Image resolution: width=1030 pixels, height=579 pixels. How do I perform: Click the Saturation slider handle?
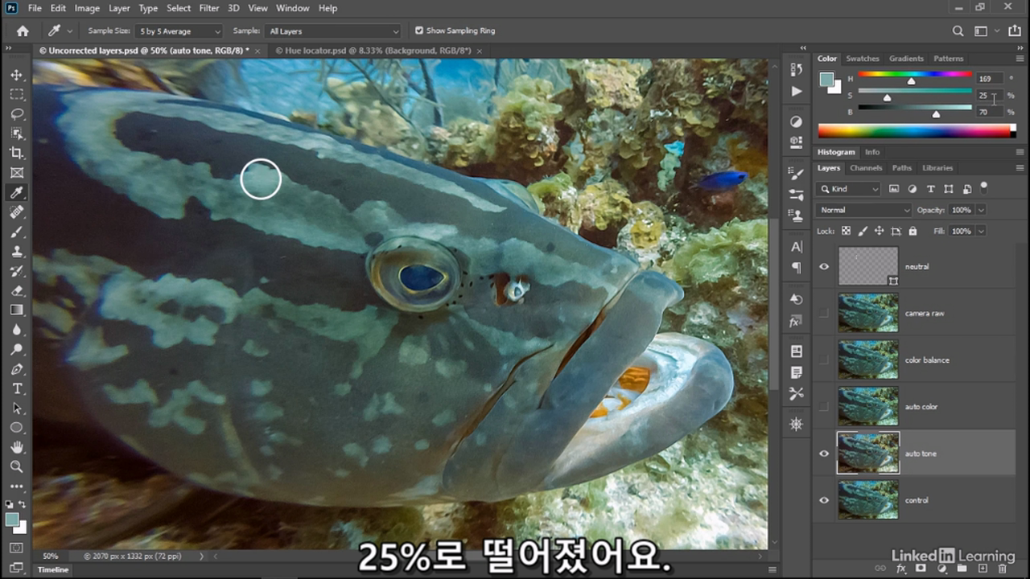point(887,98)
